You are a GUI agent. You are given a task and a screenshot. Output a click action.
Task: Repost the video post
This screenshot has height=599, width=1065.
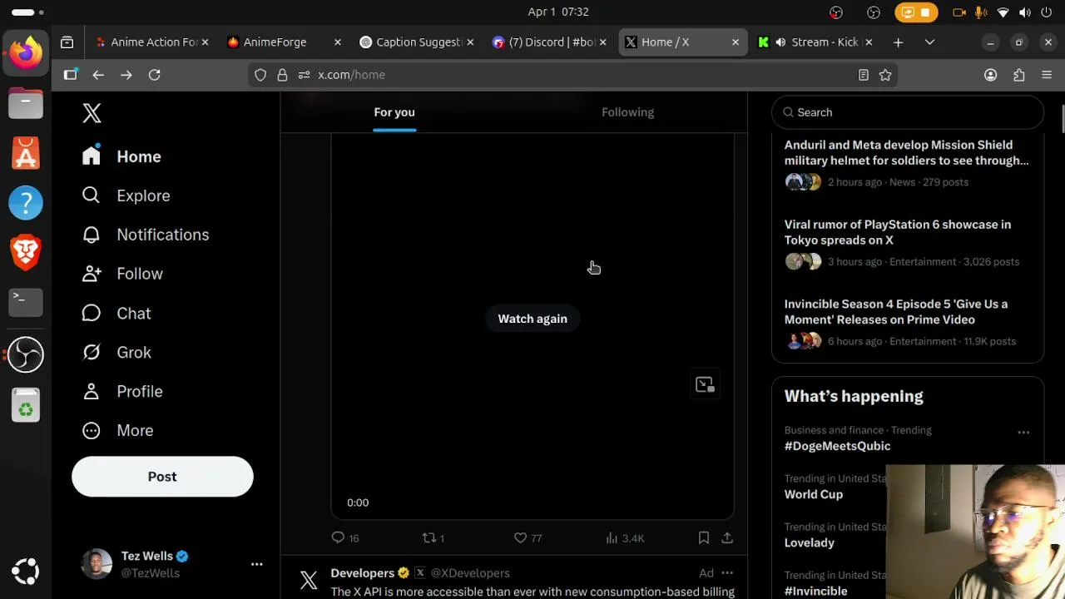pos(433,538)
